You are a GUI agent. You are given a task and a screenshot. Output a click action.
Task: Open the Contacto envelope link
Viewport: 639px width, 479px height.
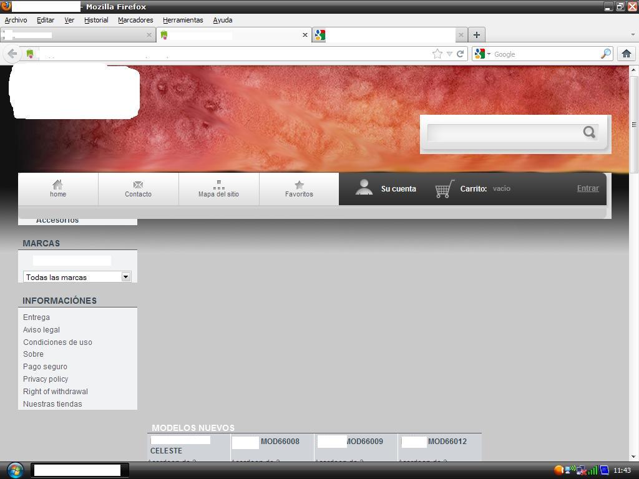click(138, 189)
